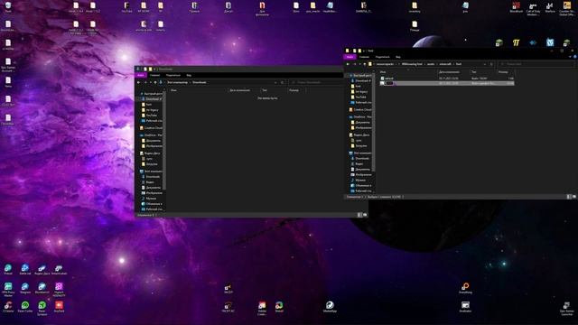Launch the Bloodhunt desktop shortcut
Screen dimensions: 578x325
(516, 7)
